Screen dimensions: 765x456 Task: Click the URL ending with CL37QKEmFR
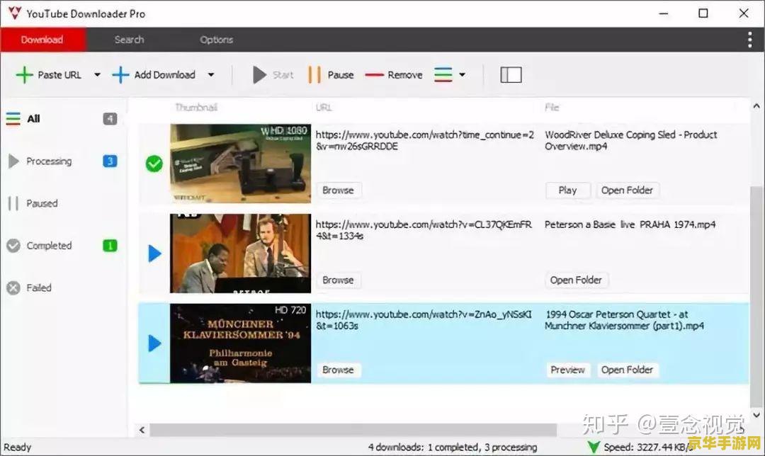click(x=424, y=230)
